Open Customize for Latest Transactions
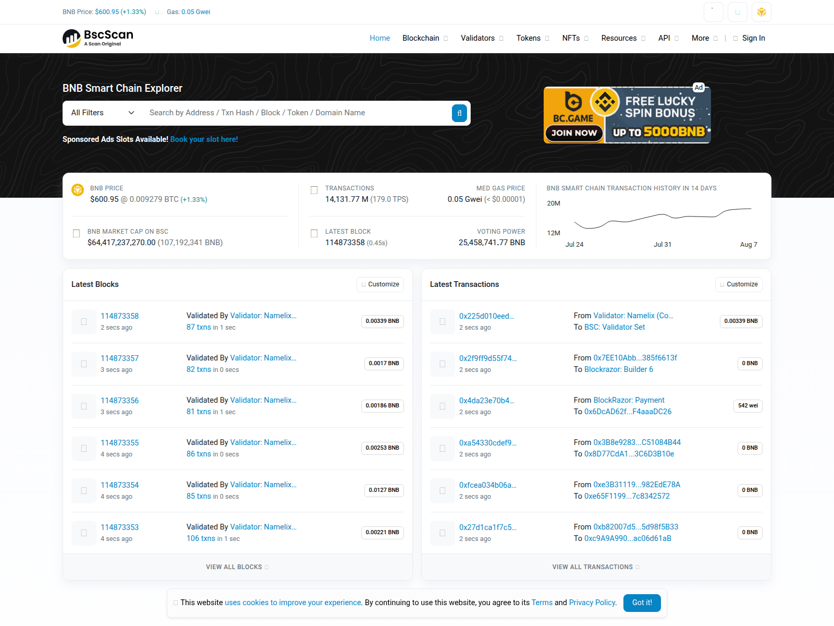The width and height of the screenshot is (834, 626). (x=739, y=284)
